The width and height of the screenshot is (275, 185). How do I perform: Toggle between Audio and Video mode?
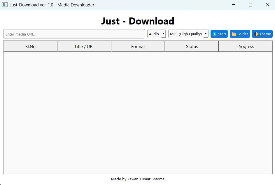tap(157, 34)
